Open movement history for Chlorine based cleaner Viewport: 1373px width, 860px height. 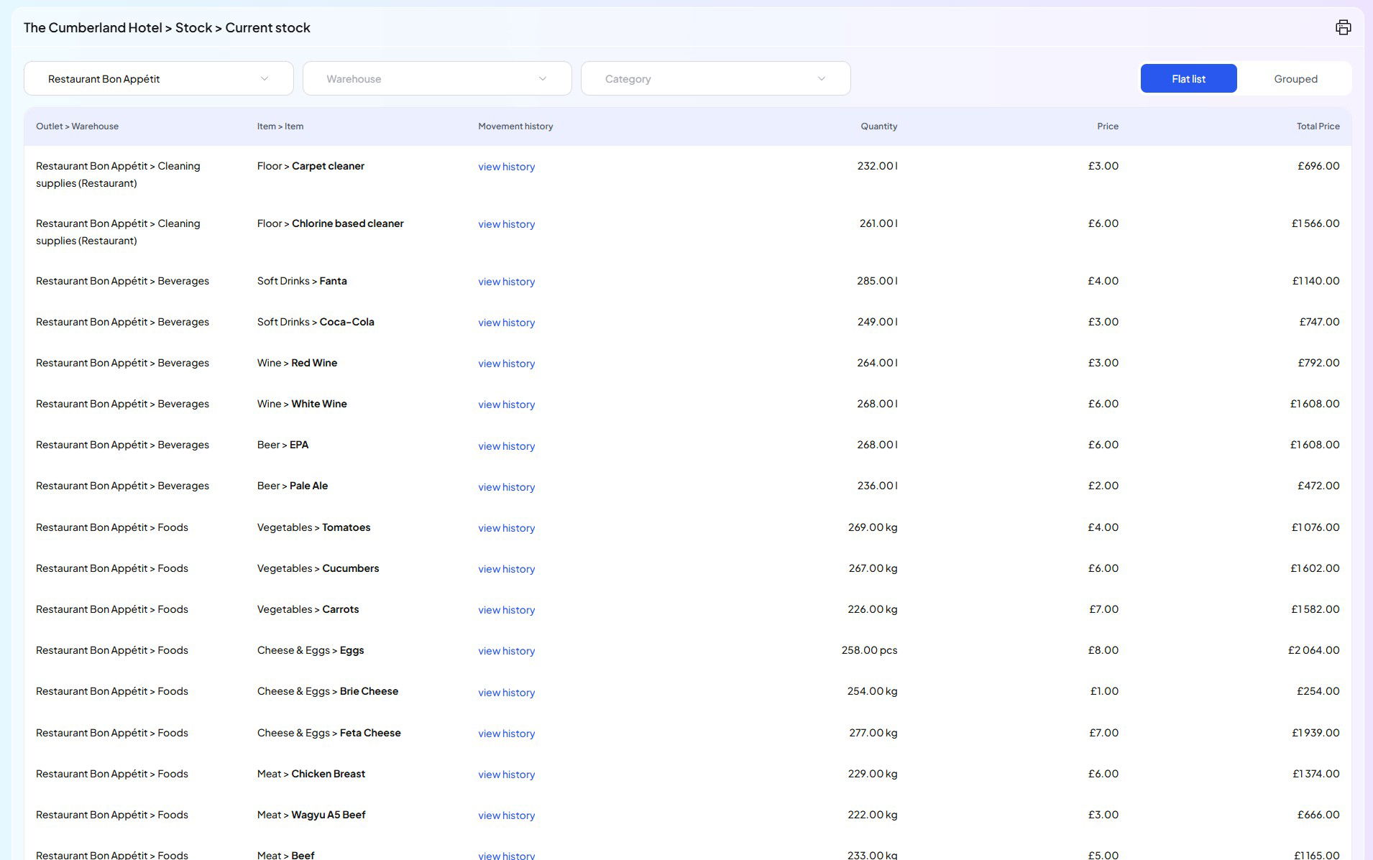[506, 224]
